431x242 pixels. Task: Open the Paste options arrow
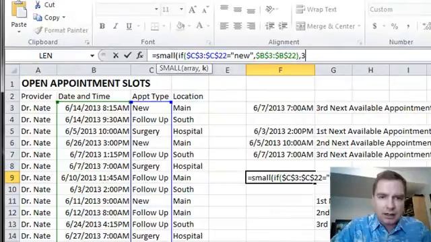tap(19, 32)
